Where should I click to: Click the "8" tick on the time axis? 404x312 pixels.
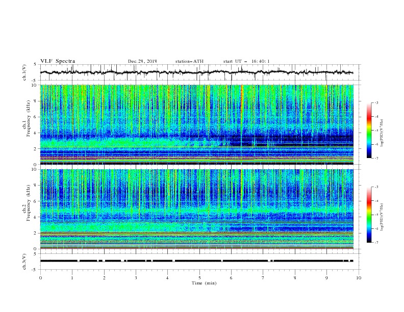coord(295,278)
